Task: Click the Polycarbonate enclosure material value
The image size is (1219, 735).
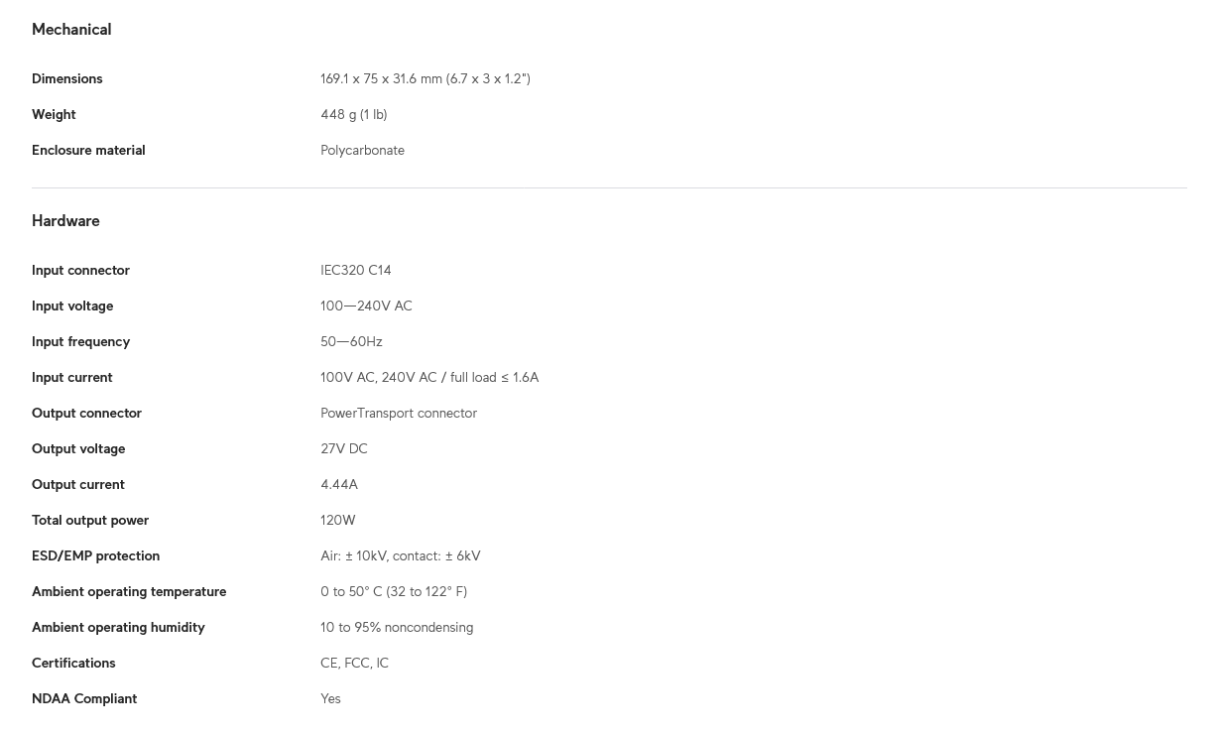Action: click(362, 151)
